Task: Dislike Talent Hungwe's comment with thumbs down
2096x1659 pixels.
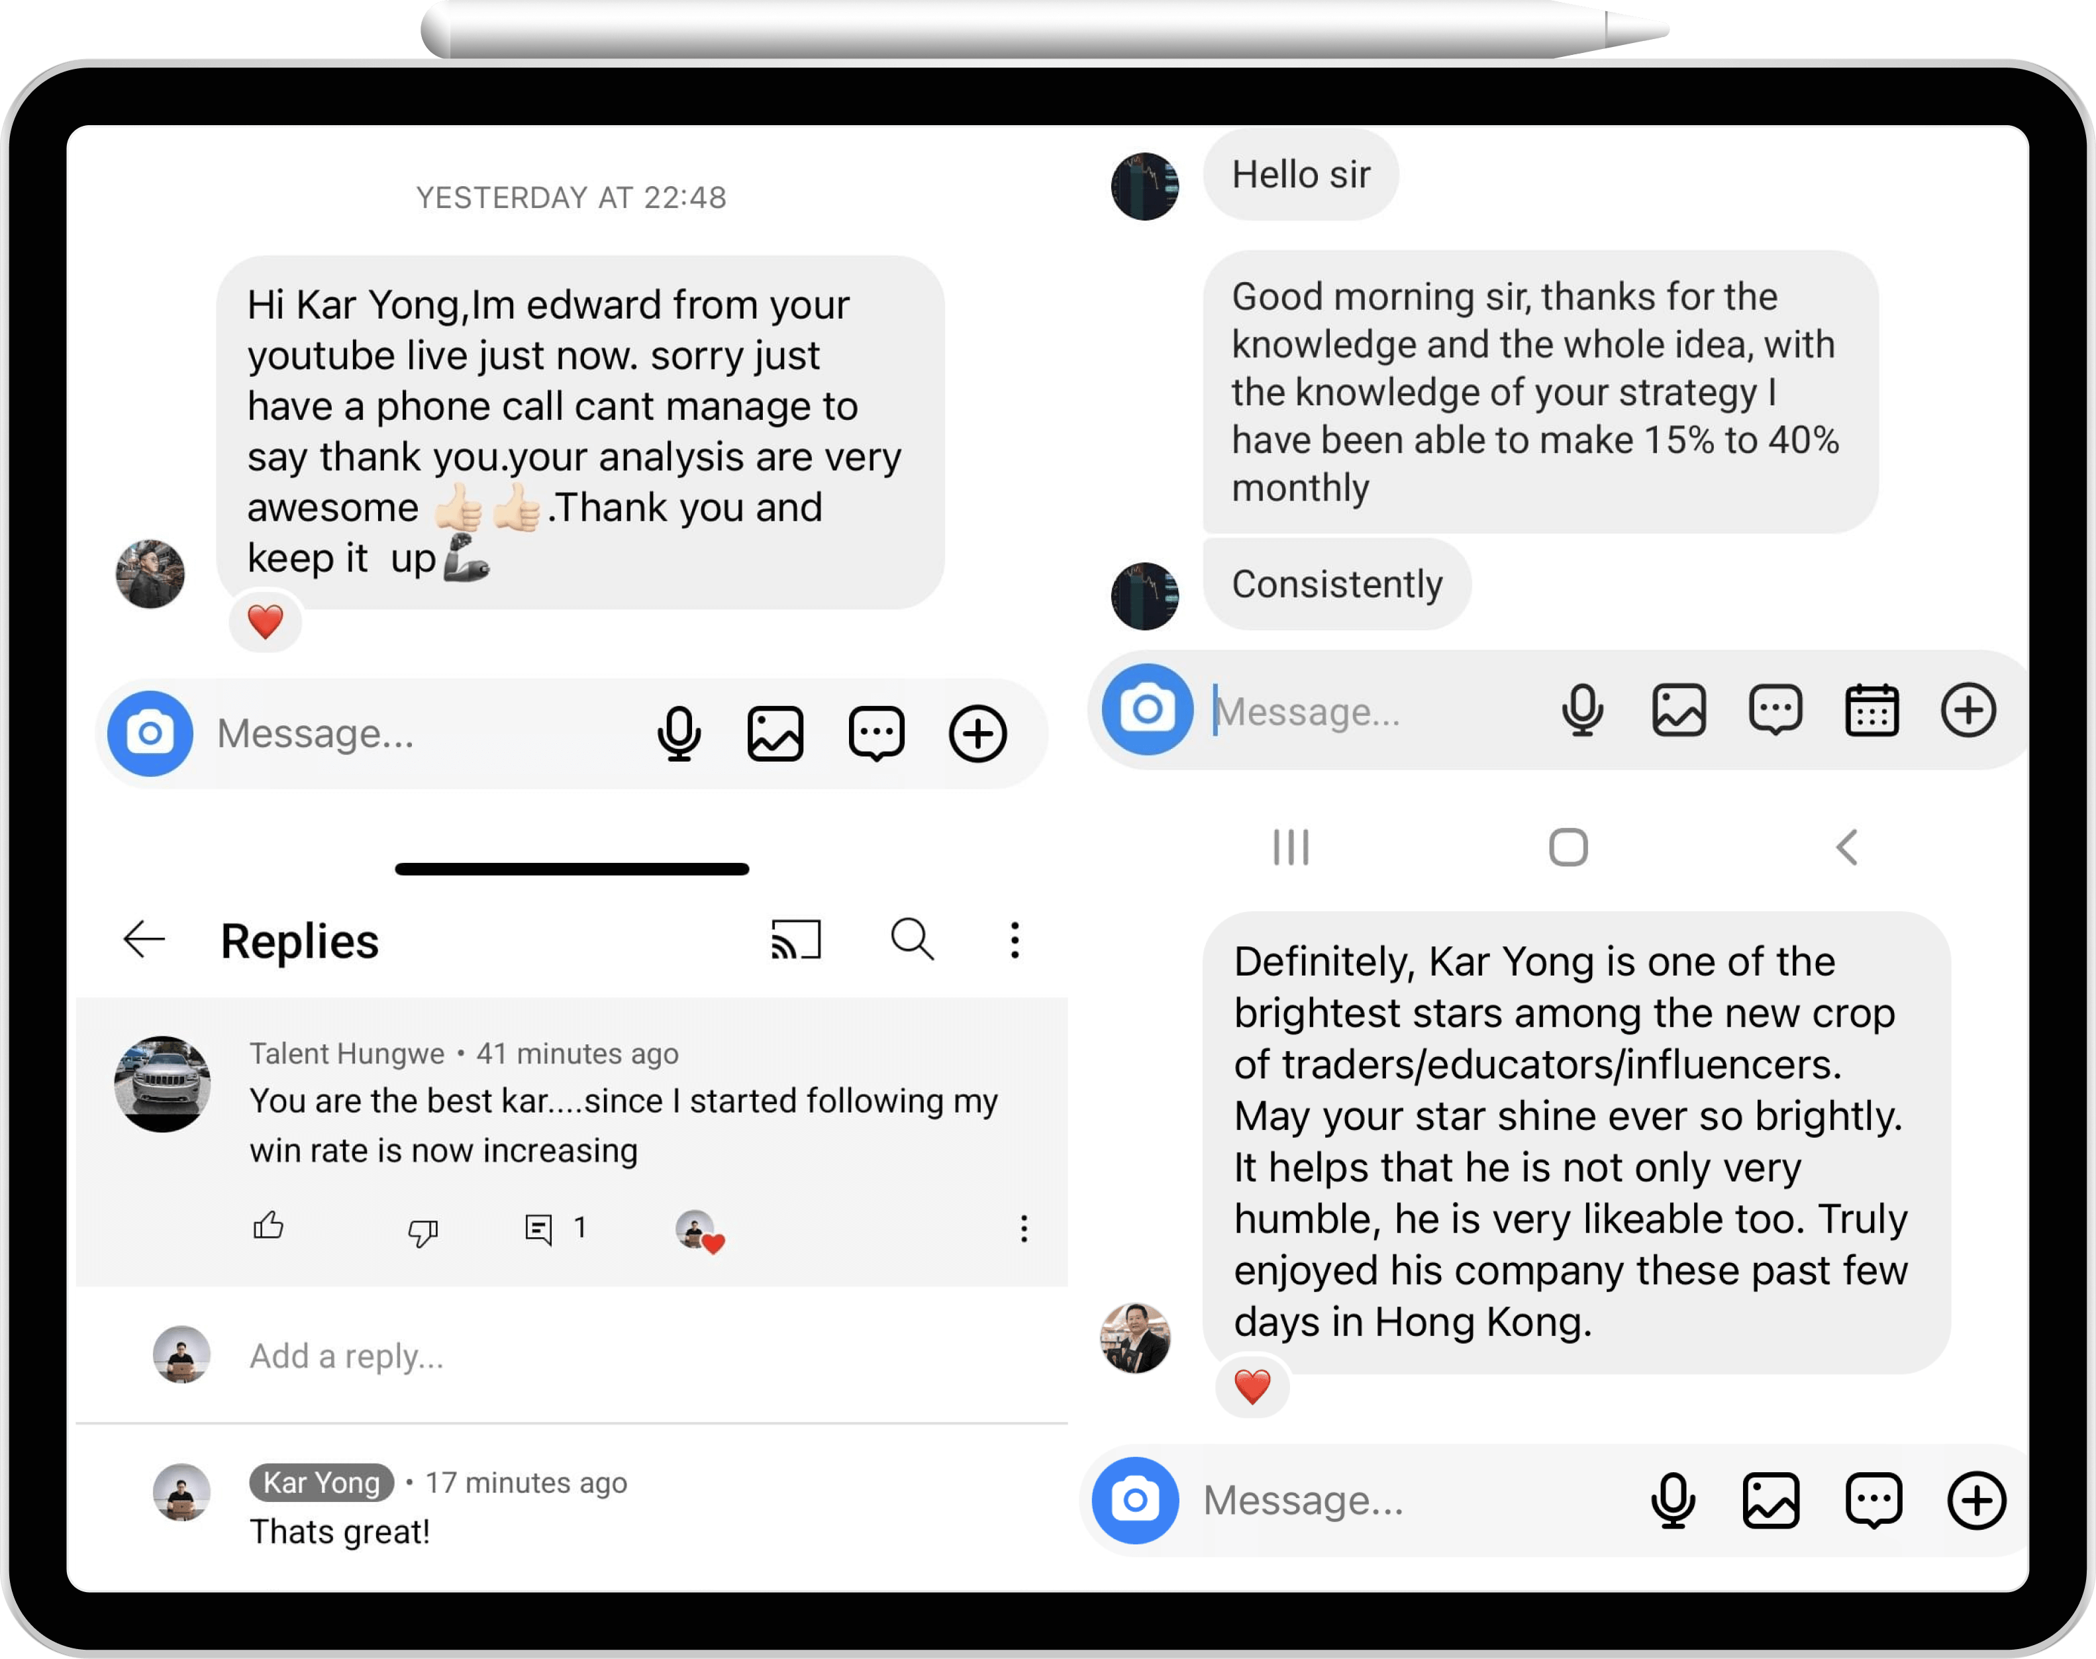Action: (423, 1231)
